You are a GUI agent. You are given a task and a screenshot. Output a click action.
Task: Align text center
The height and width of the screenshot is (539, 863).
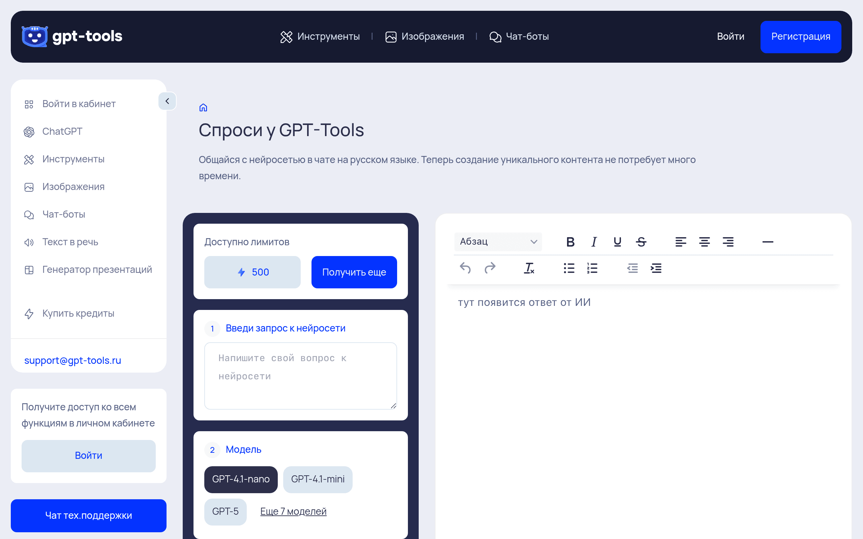pos(704,242)
